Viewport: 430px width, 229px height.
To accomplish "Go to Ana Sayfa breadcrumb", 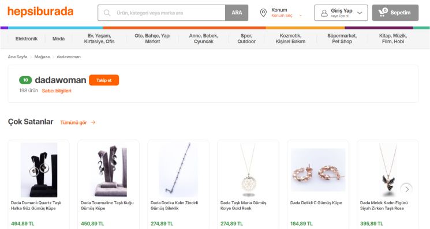I will 17,57.
